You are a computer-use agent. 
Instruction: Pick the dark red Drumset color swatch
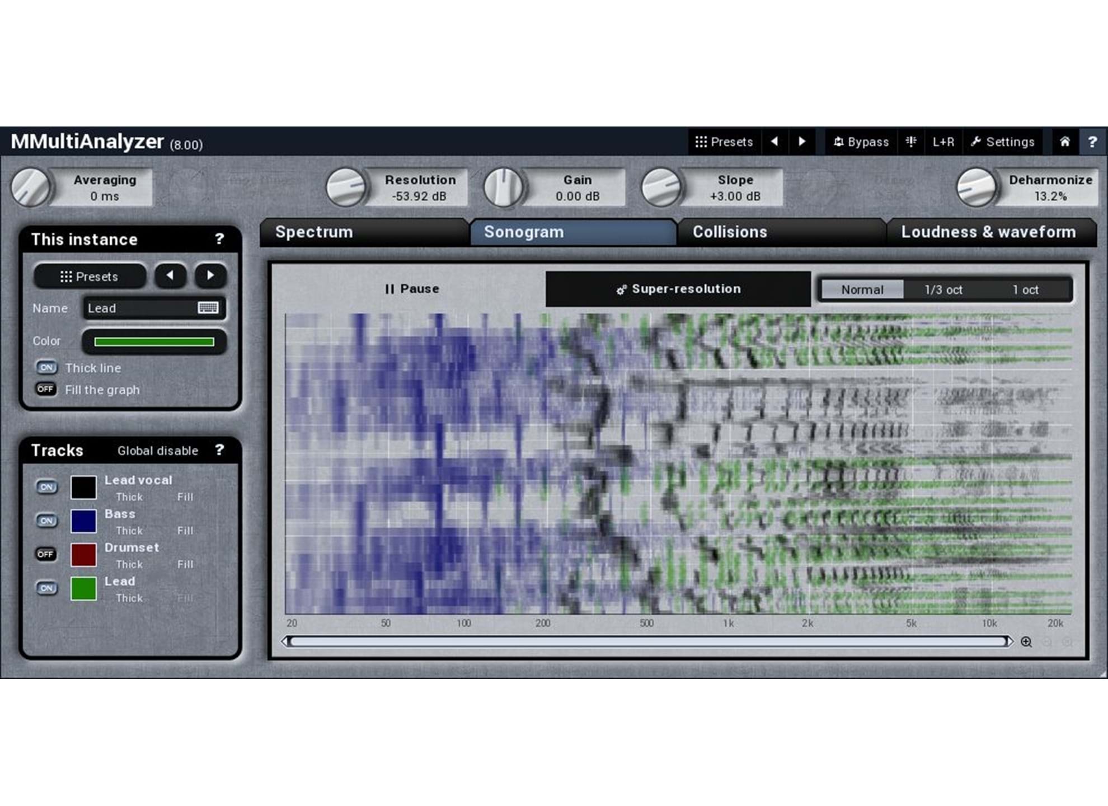(x=83, y=555)
